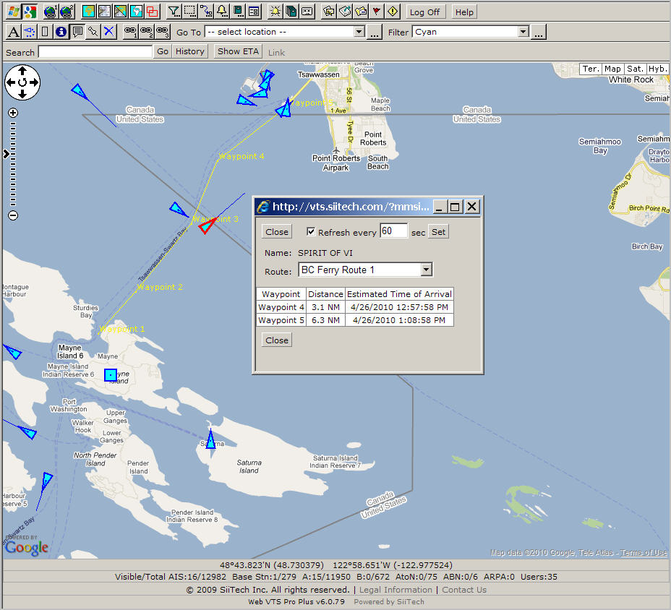Click the filter funnel toolbar icon

(x=174, y=12)
